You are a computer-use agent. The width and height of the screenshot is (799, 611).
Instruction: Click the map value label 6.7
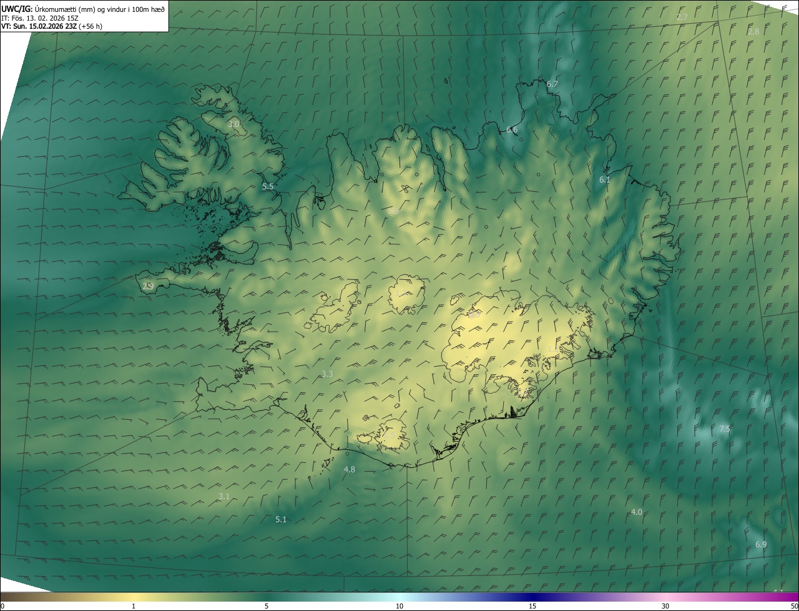(x=552, y=84)
